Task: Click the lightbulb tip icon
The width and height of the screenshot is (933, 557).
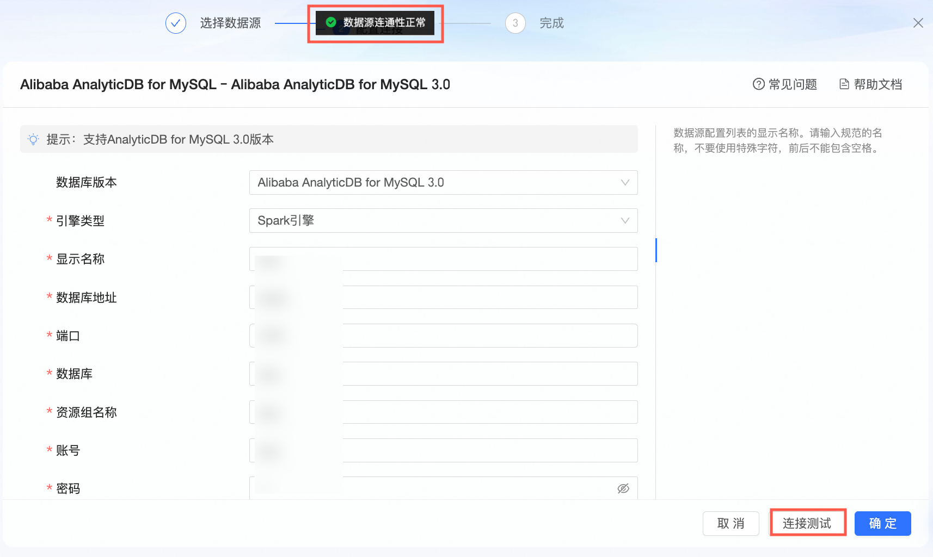Action: tap(33, 139)
